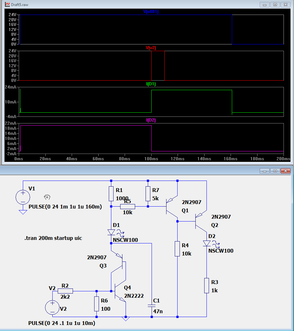Screen dimensions: 294x331
Task: Click the 2N2907 label of Q1
Action: click(x=192, y=202)
